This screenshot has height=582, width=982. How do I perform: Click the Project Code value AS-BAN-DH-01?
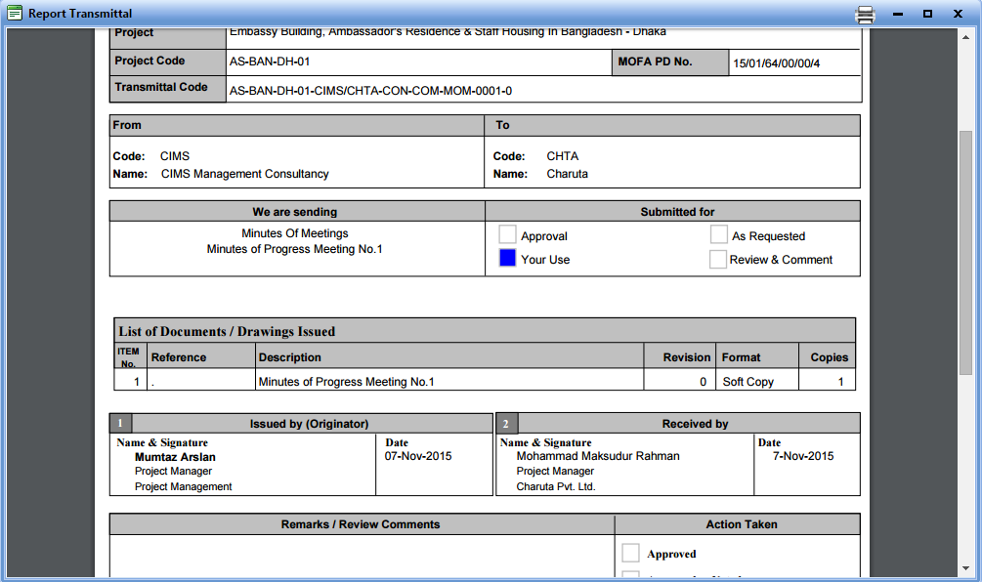tap(270, 62)
